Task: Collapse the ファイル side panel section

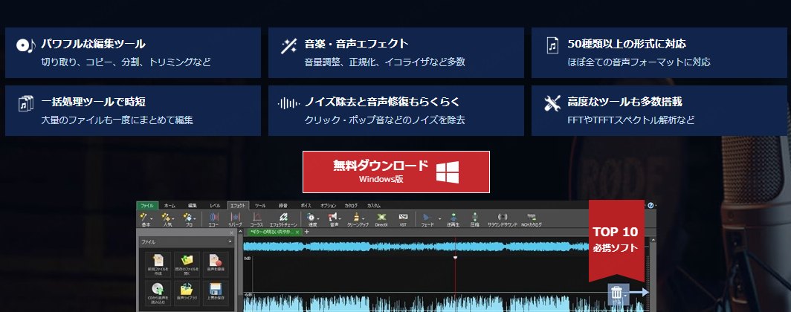Action: tap(230, 242)
